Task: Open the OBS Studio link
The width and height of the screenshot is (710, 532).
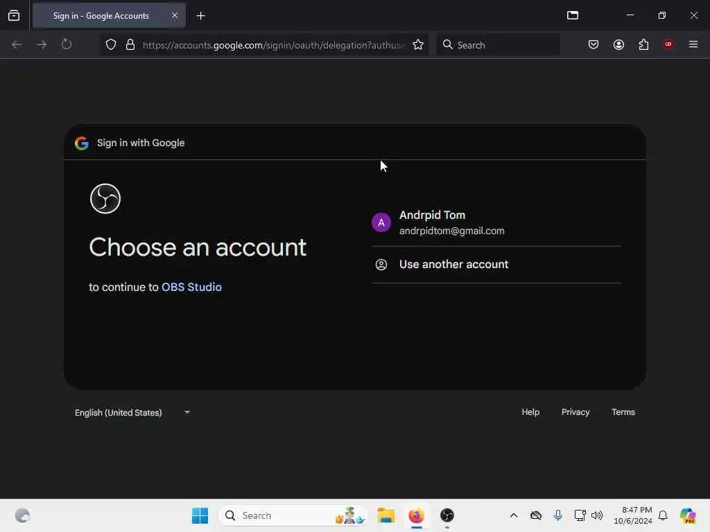Action: tap(191, 287)
